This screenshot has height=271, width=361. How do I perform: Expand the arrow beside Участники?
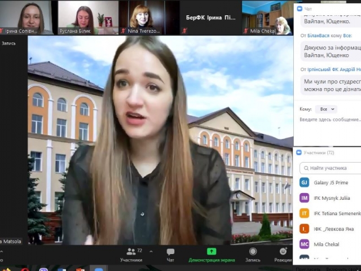(151, 252)
